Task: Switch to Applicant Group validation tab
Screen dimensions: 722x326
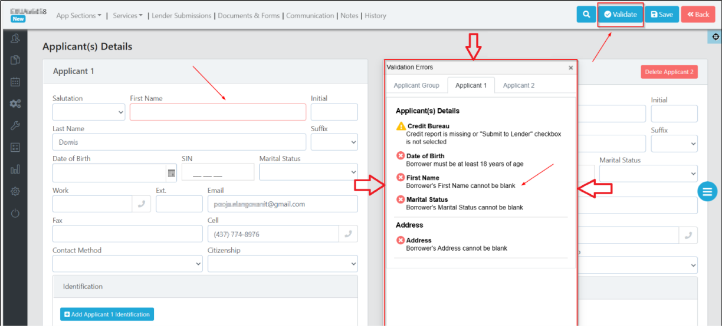Action: pos(416,86)
